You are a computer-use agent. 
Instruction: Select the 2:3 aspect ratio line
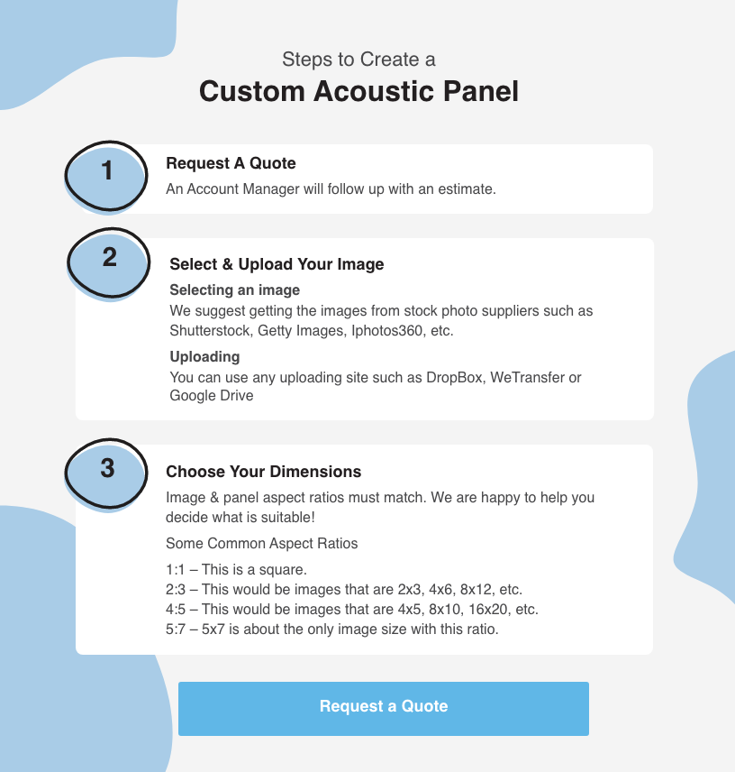click(344, 590)
